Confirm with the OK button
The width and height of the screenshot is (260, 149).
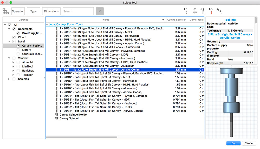233,143
